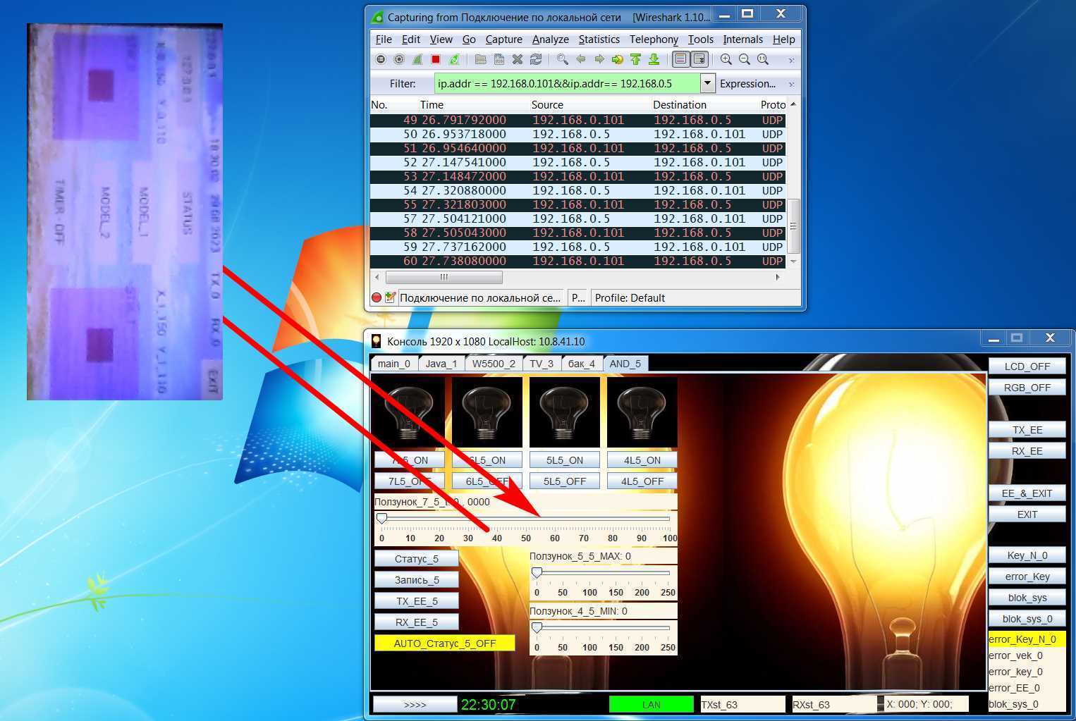Open Wireshark Edit menu
1076x721 pixels.
(410, 39)
